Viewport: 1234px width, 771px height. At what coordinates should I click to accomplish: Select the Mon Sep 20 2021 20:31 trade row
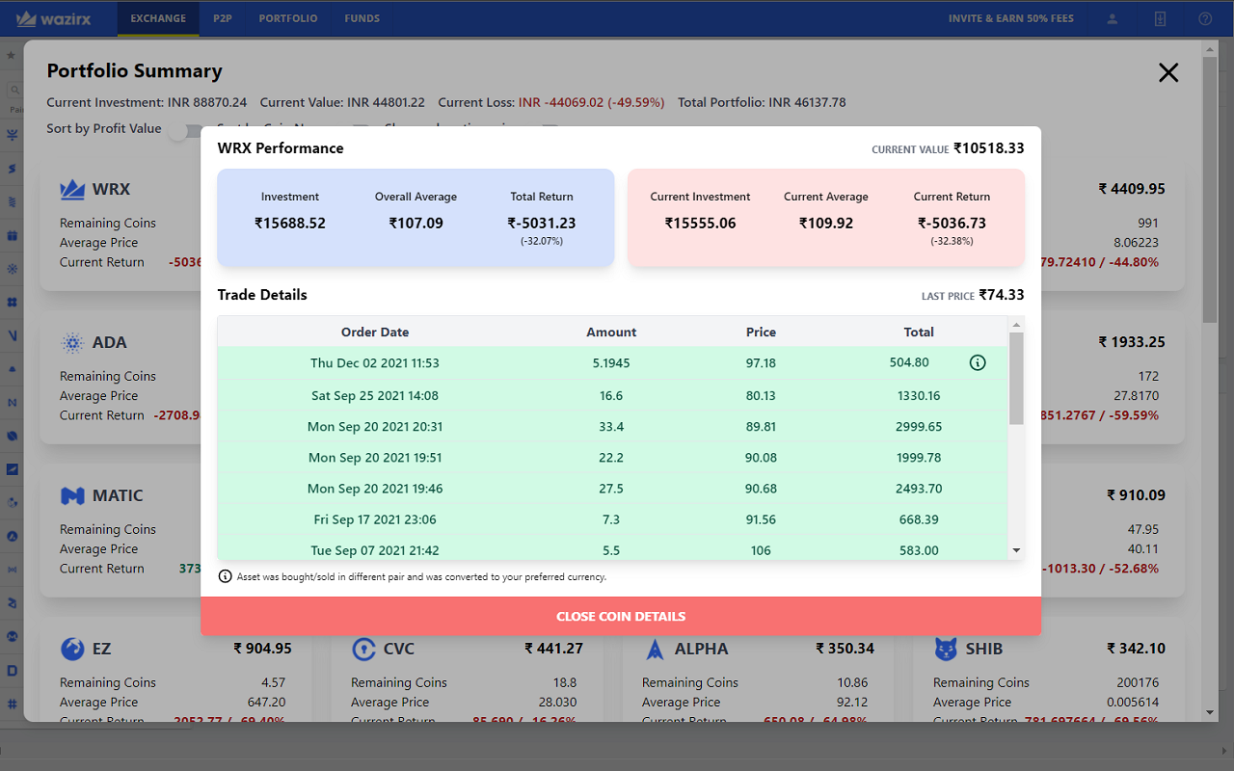point(613,426)
